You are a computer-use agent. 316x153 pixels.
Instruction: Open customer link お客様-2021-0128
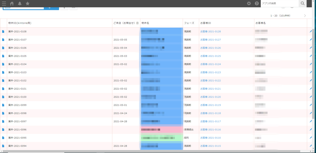coord(210,32)
